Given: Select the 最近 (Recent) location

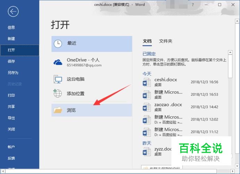Looking at the screenshot, I should [x=92, y=44].
